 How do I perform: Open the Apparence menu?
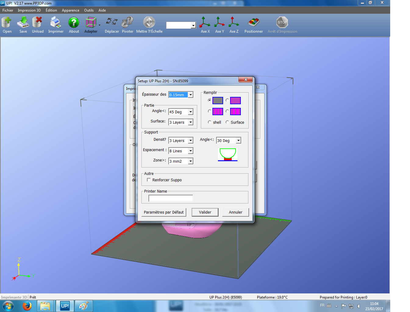coord(70,10)
